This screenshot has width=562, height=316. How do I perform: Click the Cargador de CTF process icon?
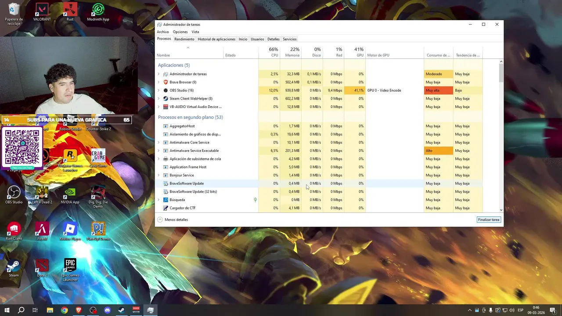(166, 208)
